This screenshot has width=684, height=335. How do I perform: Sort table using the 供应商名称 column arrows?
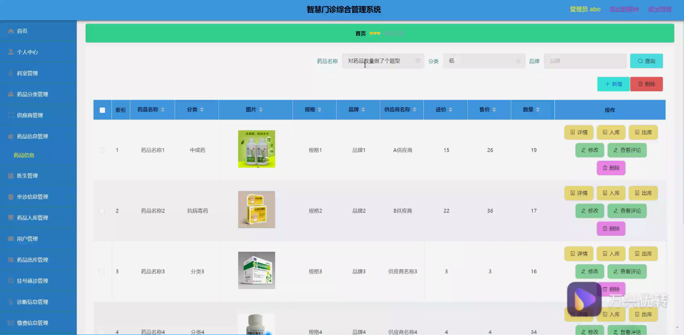415,110
